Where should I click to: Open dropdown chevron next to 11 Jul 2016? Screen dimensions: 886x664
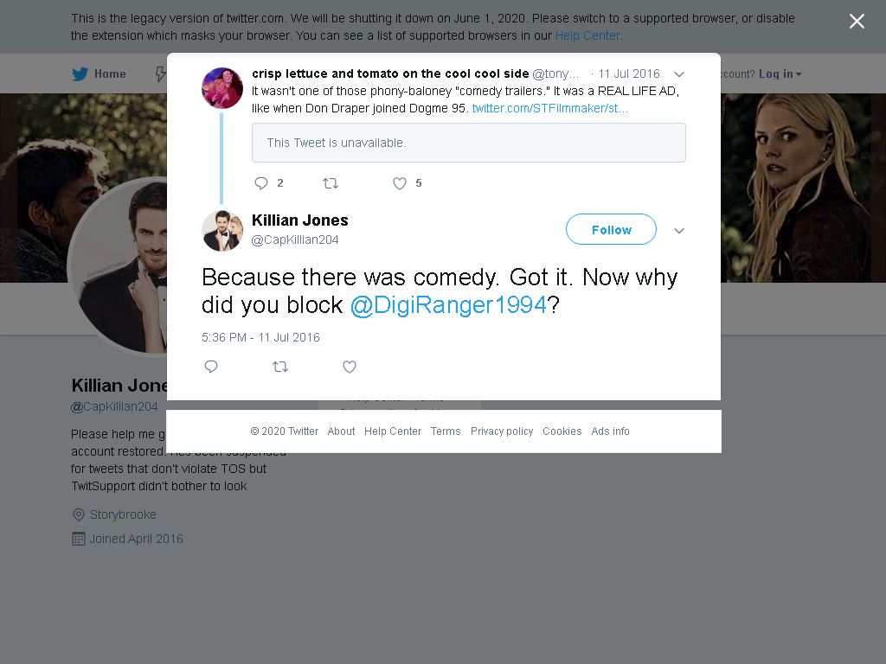[x=679, y=74]
